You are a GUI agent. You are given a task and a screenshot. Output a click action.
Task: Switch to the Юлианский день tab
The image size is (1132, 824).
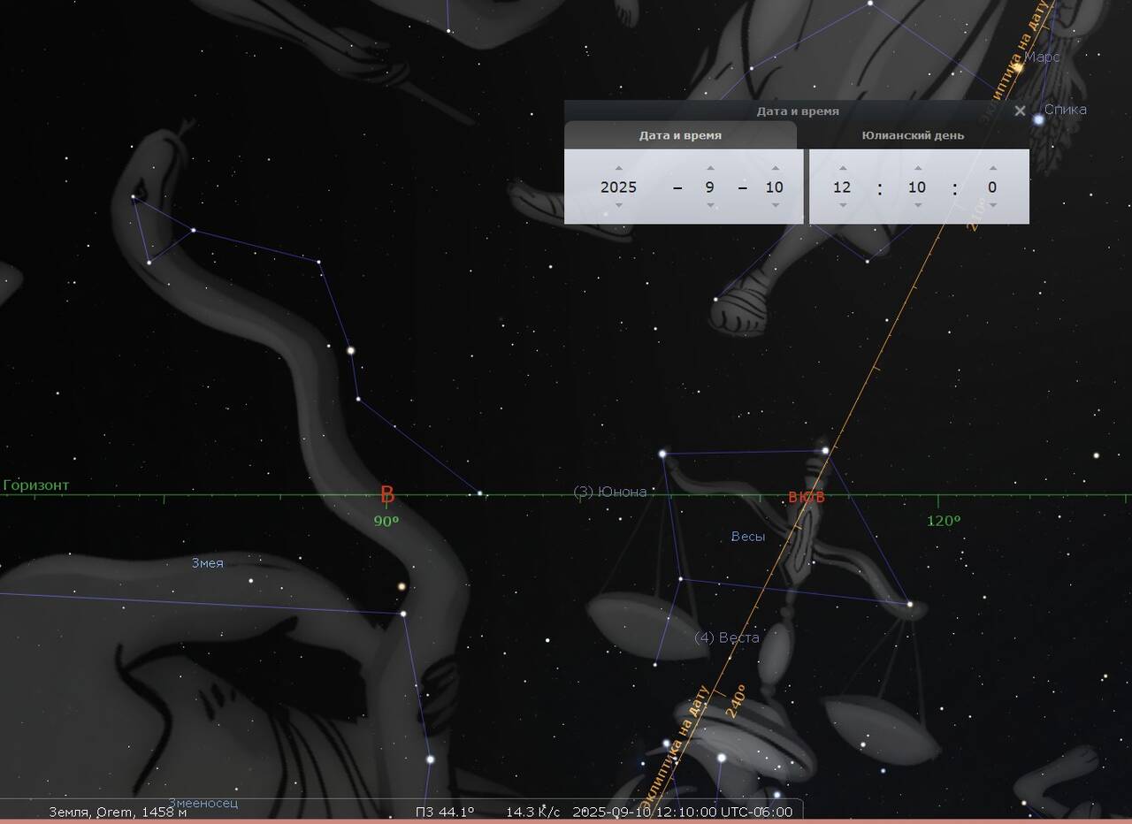click(x=913, y=135)
